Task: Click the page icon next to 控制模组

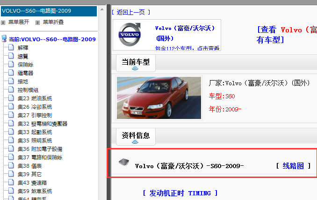Action: click(11, 89)
